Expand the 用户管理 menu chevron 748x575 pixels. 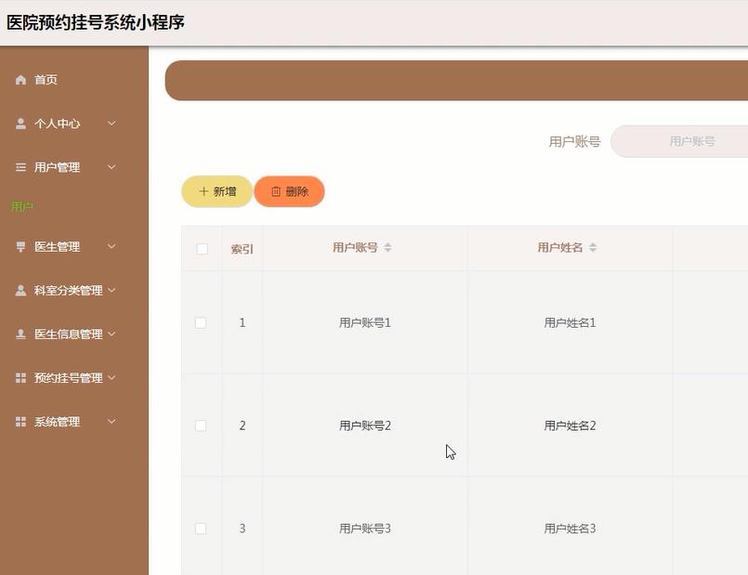tap(112, 167)
